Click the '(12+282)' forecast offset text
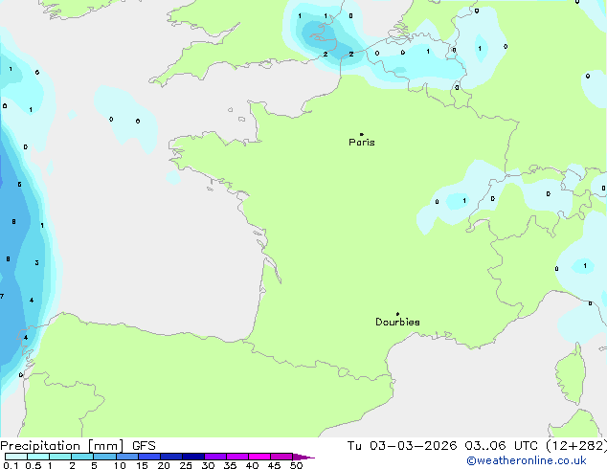 [576, 446]
